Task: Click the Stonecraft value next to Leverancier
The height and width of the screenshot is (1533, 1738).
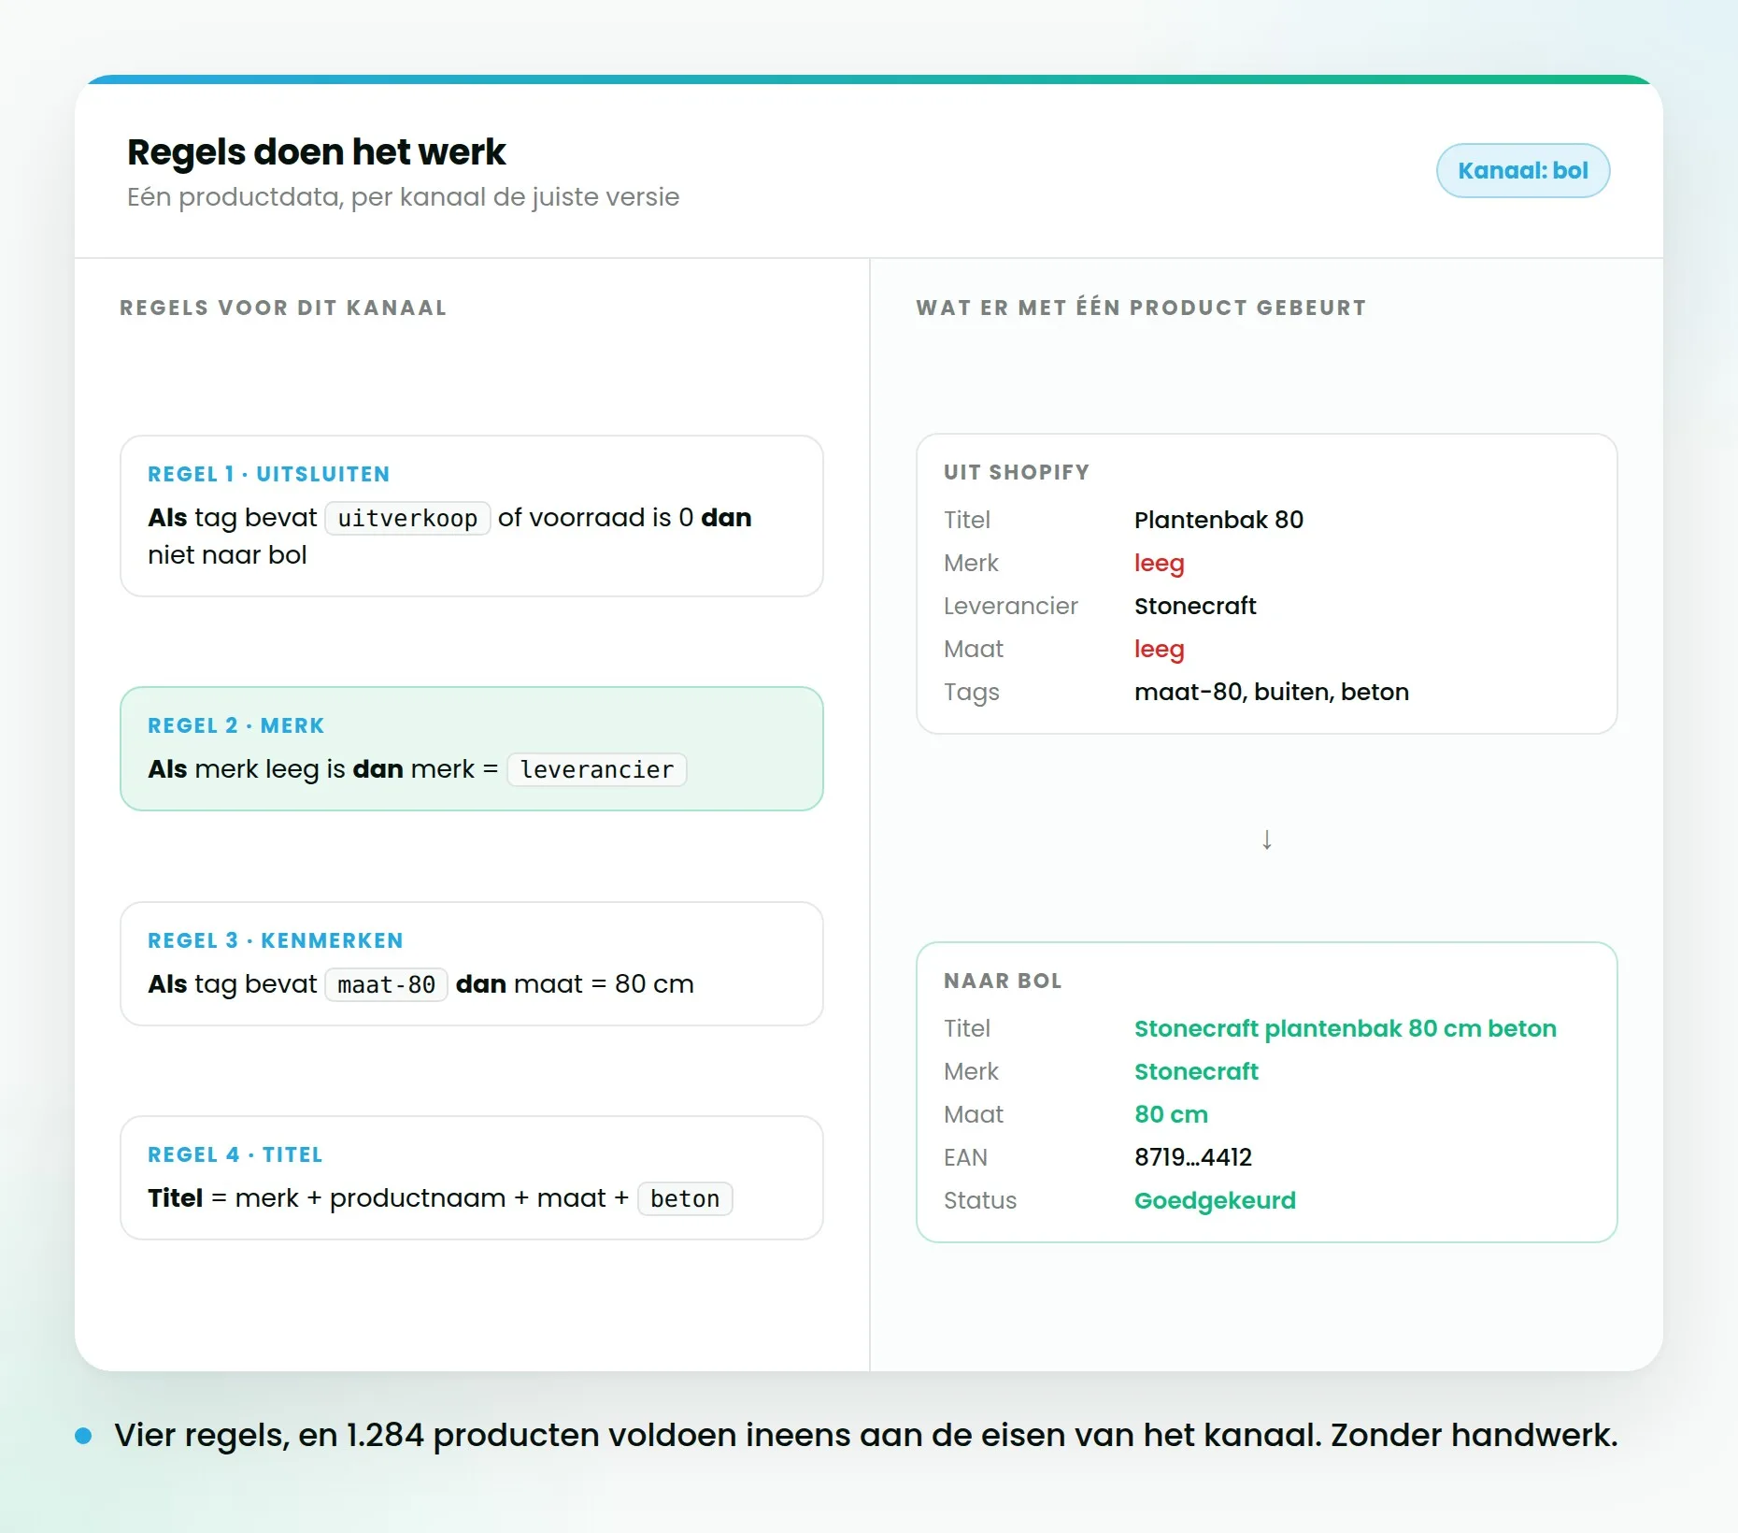Action: 1195,606
